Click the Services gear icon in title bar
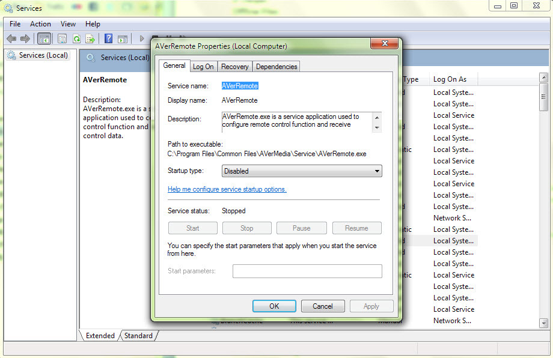Screen dimensions: 553x358 pyautogui.click(x=8, y=8)
